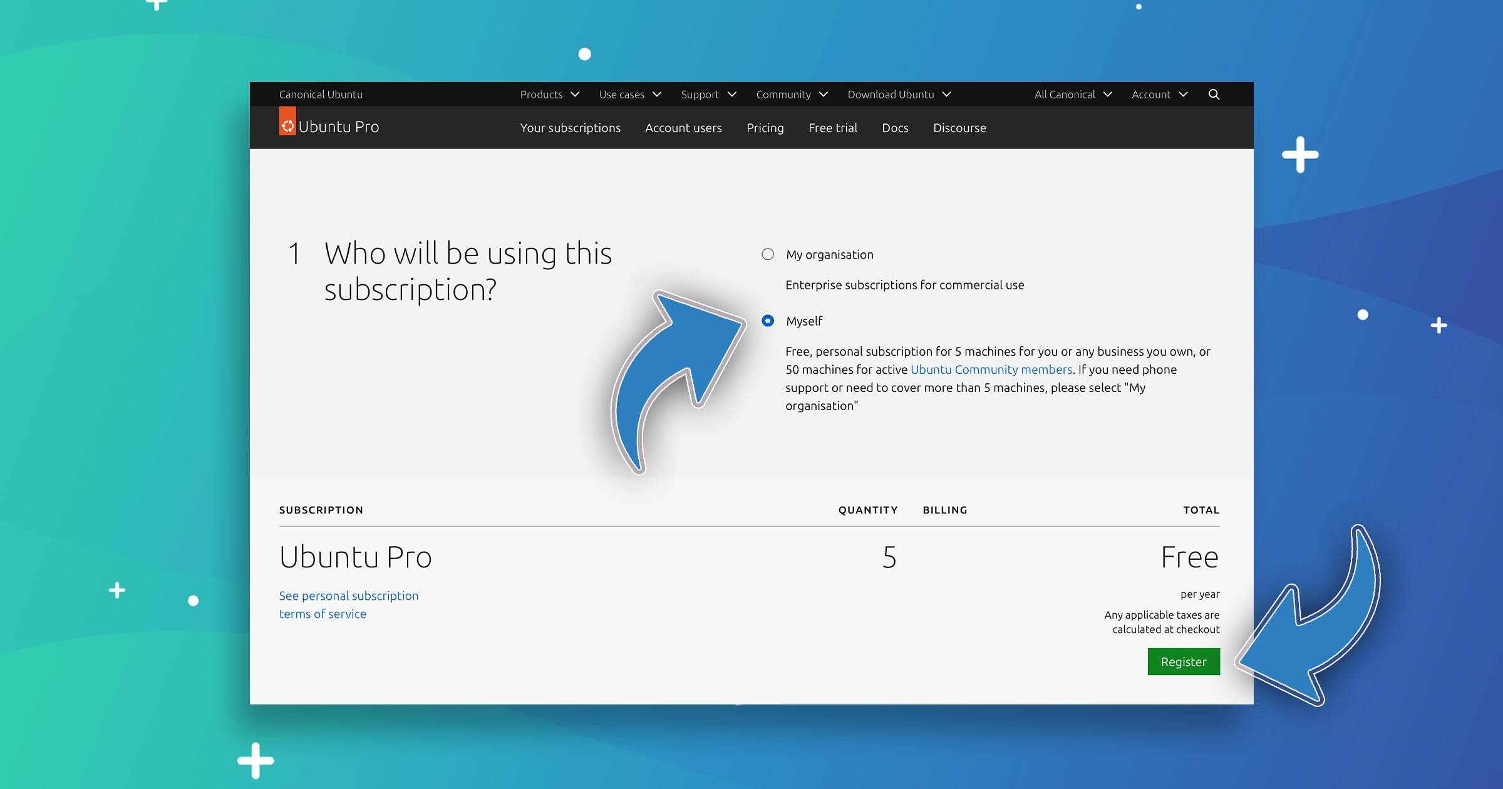Click the Canonical Ubuntu link
This screenshot has width=1503, height=789.
click(x=321, y=95)
